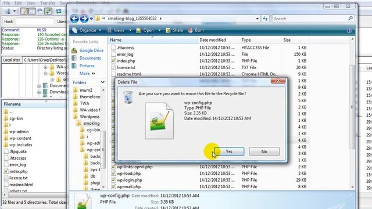Open FileZilla Site Manager icon
This screenshot has height=209, width=372.
point(8,11)
